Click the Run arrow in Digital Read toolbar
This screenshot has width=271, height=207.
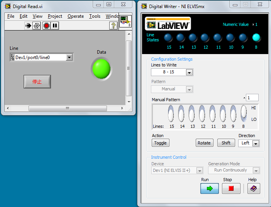click(x=28, y=26)
